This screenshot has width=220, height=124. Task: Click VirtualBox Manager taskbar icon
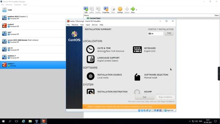(37, 121)
